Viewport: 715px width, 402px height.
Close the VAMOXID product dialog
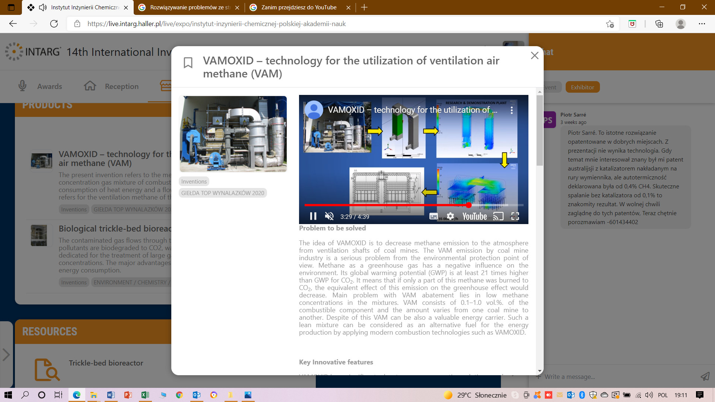pyautogui.click(x=534, y=55)
